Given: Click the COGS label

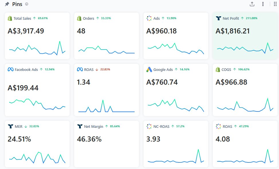Looking at the screenshot, I should (226, 69).
